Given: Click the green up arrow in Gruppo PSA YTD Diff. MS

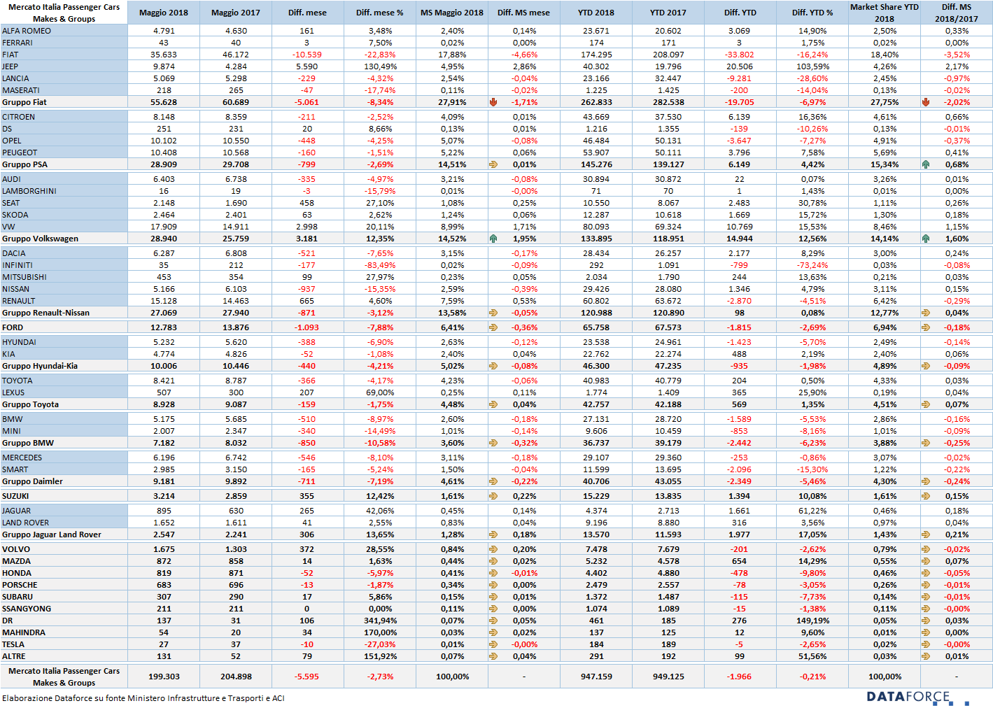Looking at the screenshot, I should click(926, 164).
